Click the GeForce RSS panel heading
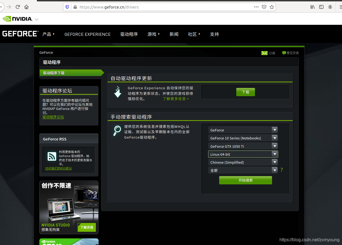 [x=55, y=139]
